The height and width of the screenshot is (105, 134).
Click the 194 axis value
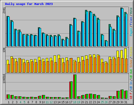4,50
